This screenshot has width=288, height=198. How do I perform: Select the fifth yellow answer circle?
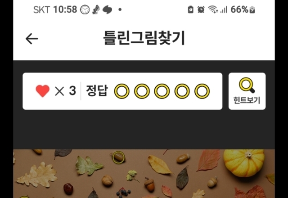tap(202, 91)
